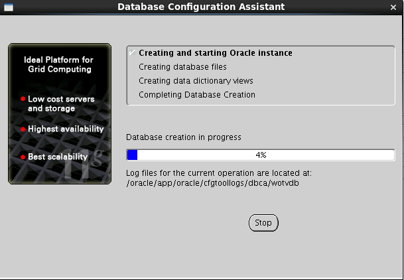Click the Database creation in progress label
Screen dimensions: 404x280
(184, 137)
